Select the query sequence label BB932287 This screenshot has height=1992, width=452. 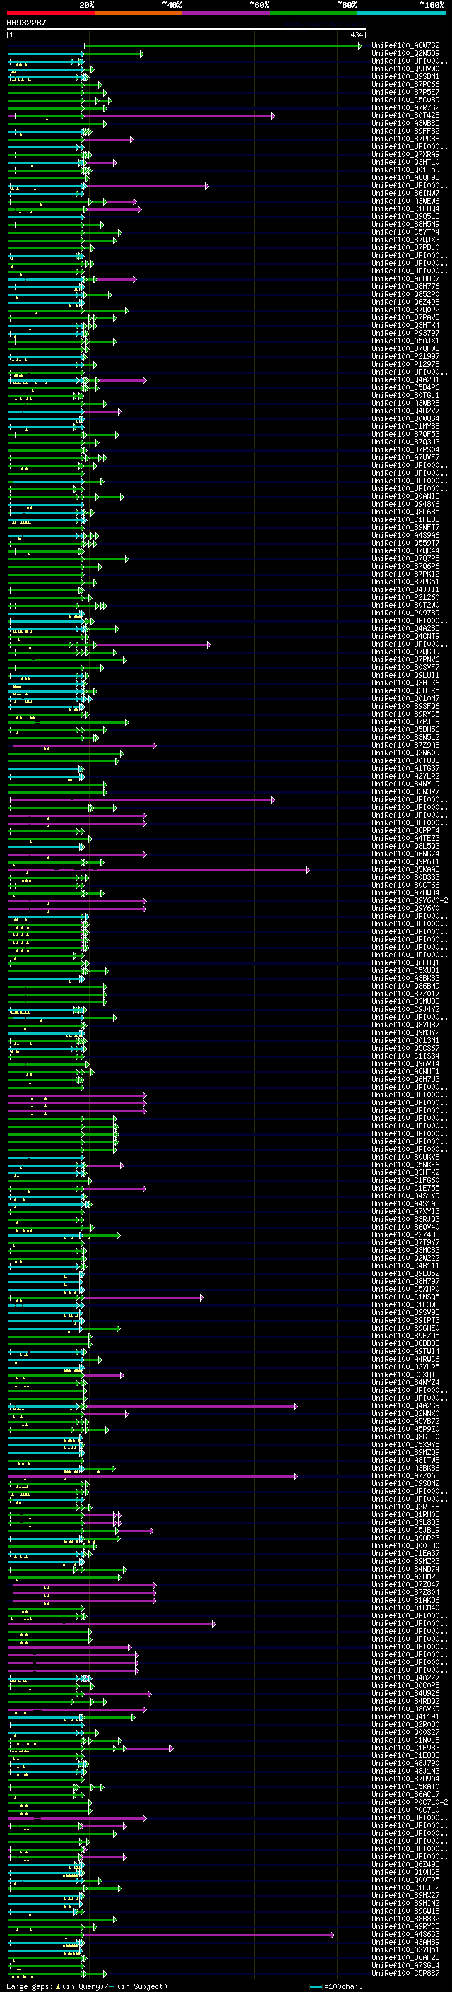pyautogui.click(x=26, y=23)
